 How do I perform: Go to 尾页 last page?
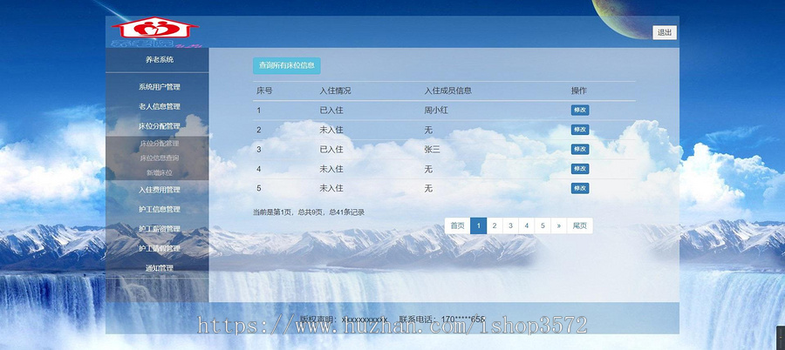pyautogui.click(x=580, y=226)
